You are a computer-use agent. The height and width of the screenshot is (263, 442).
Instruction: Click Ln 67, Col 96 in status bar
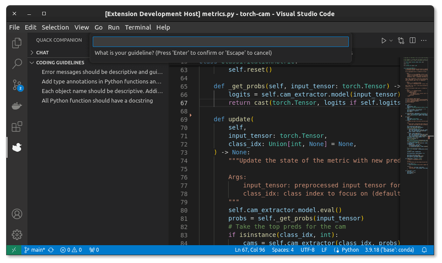pyautogui.click(x=250, y=250)
